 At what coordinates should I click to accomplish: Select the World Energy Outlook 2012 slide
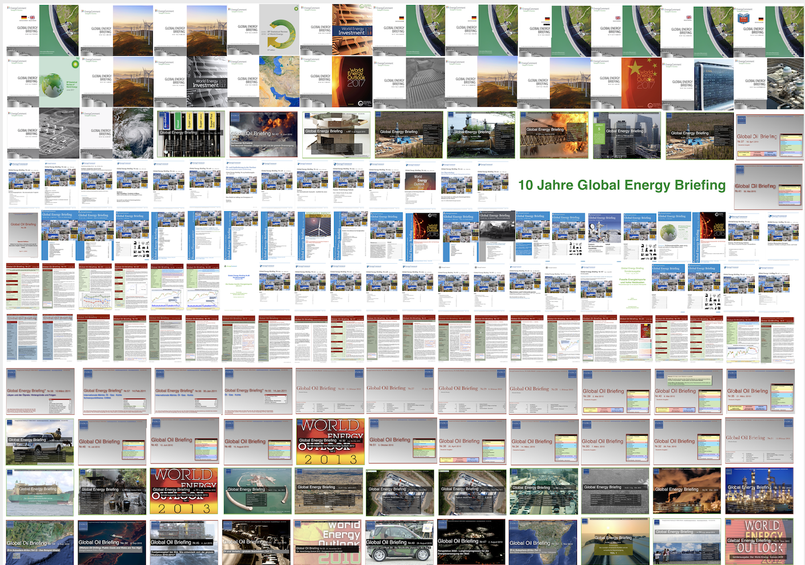(x=759, y=542)
